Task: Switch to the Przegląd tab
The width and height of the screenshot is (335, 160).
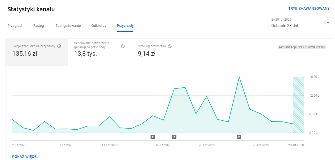Action: click(x=15, y=26)
